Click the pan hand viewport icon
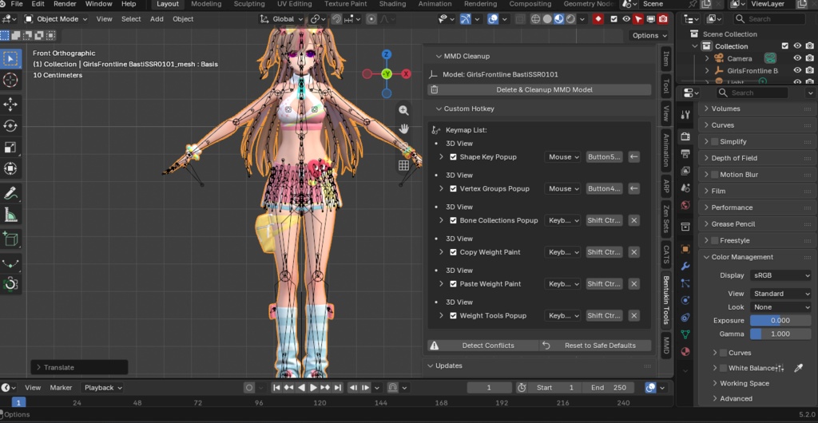The width and height of the screenshot is (818, 423). pos(403,128)
